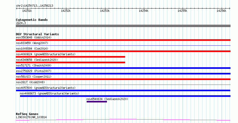This screenshot has width=238, height=123.
Task: Click the 14252k ruler position
Action: (x=66, y=11)
